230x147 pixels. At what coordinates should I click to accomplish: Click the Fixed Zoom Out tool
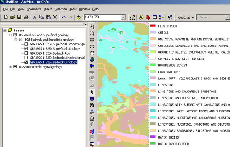[x=92, y=46]
